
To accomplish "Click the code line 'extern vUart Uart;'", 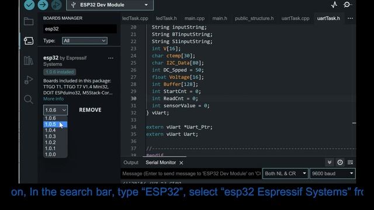I will [172, 134].
